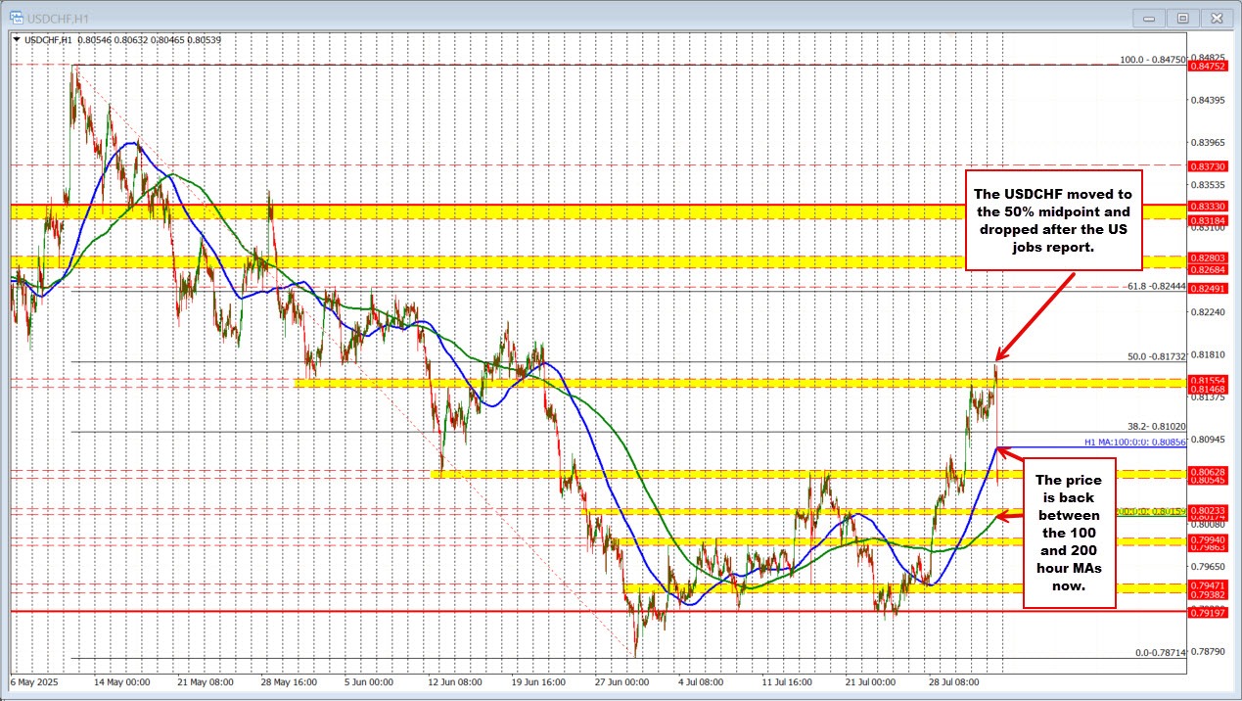Viewport: 1242px width, 701px height.
Task: Minimize the USDCHF,H1 chart window
Action: [1151, 18]
